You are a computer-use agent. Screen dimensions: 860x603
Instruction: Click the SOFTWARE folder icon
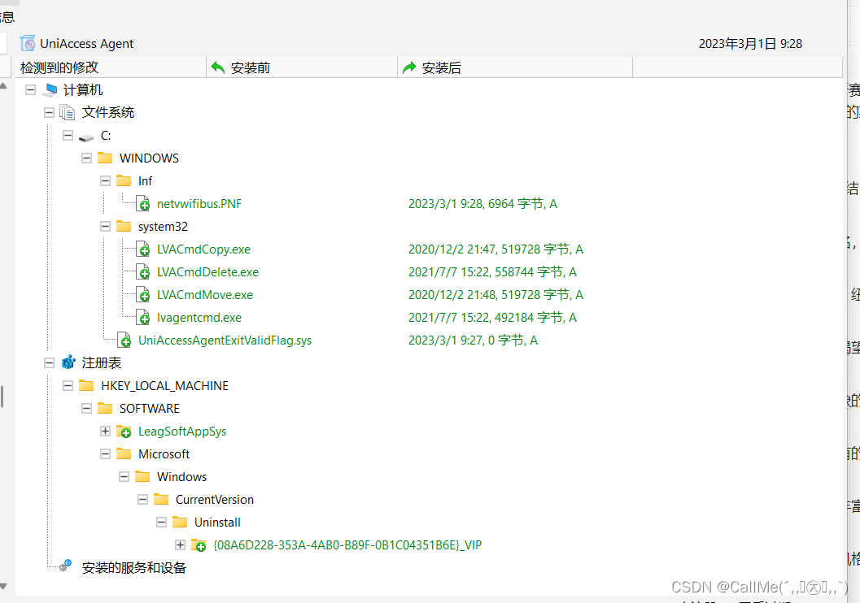point(105,408)
